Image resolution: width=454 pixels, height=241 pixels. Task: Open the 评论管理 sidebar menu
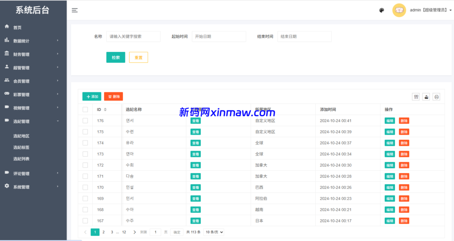tap(33, 174)
